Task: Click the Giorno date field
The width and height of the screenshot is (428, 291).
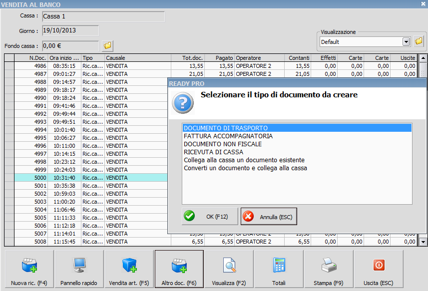Action: point(70,30)
